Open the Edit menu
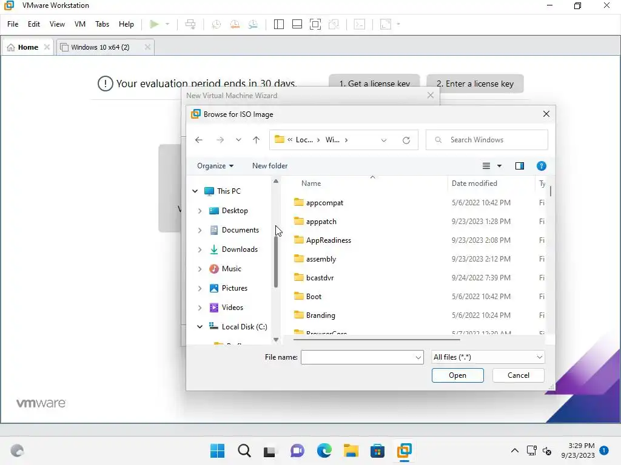The width and height of the screenshot is (621, 465). [x=34, y=24]
